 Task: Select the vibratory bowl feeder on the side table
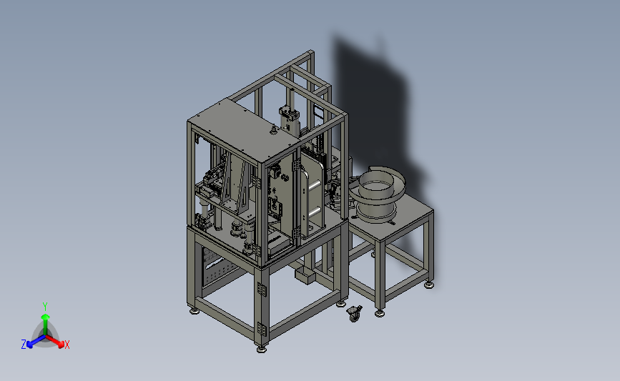[x=377, y=194]
